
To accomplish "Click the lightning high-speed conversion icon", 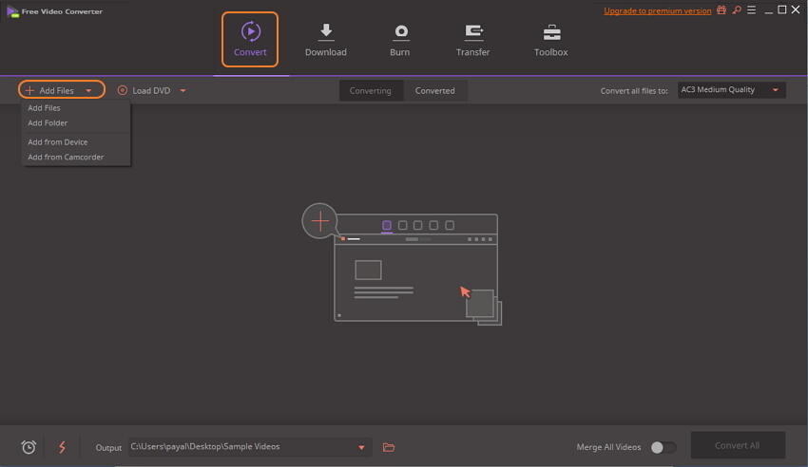I will (63, 447).
